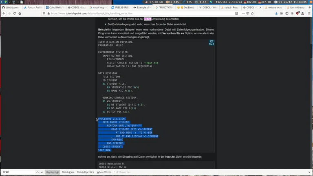
Task: Switch to the 'Cobol Hello' tab
Action: tap(55, 7)
